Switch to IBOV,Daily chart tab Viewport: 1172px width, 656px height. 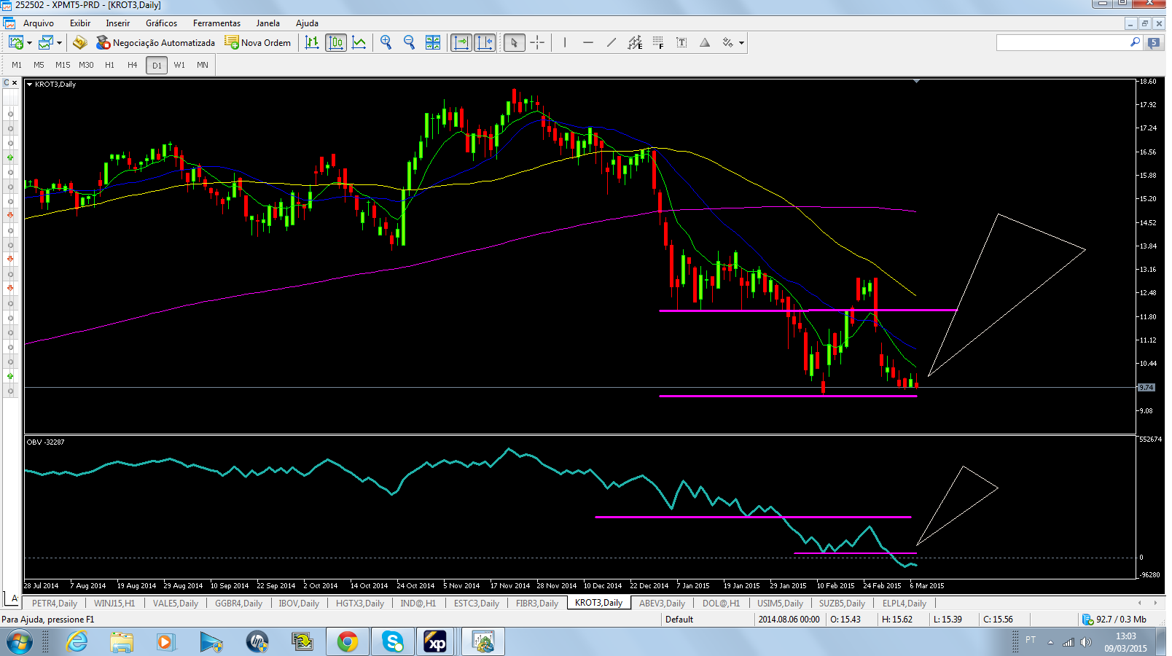pos(299,604)
